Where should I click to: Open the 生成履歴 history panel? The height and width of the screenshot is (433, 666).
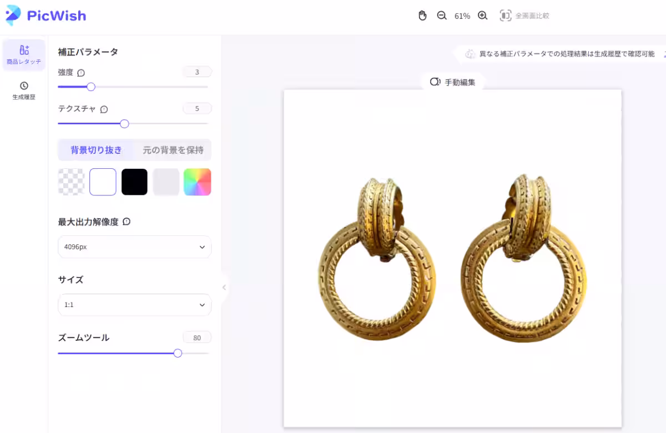click(x=24, y=90)
